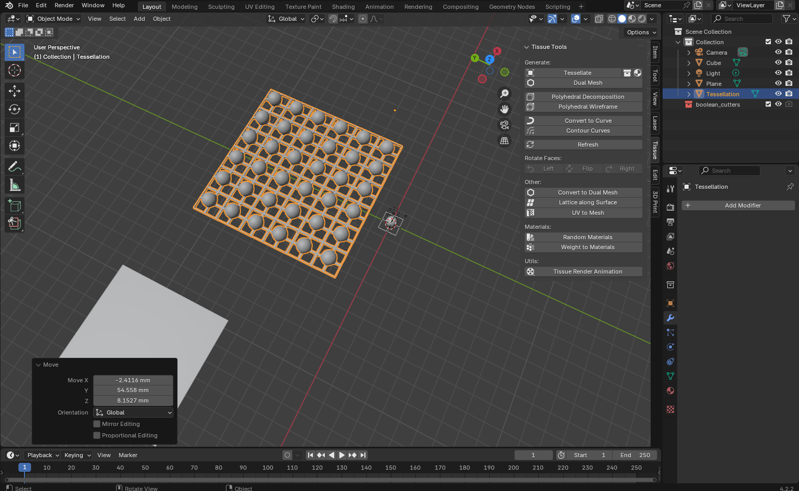Viewport: 799px width, 491px height.
Task: Switch to the Modeling workspace tab
Action: 185,7
